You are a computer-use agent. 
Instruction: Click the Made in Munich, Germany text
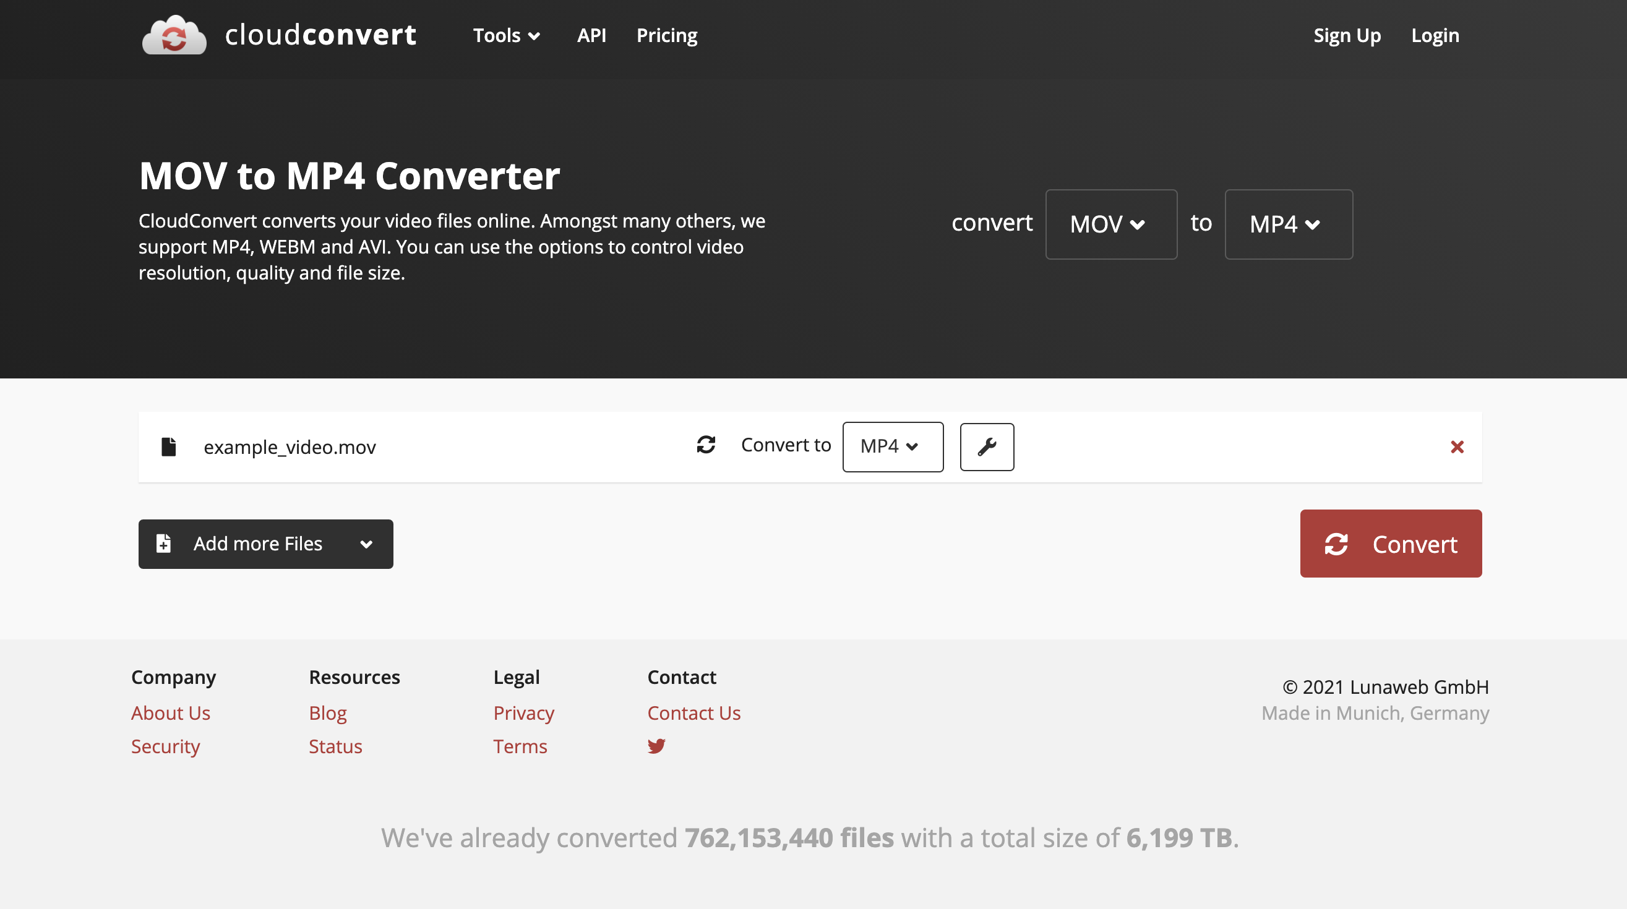click(x=1375, y=713)
